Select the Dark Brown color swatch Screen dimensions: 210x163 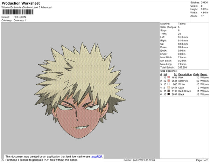point(169,91)
